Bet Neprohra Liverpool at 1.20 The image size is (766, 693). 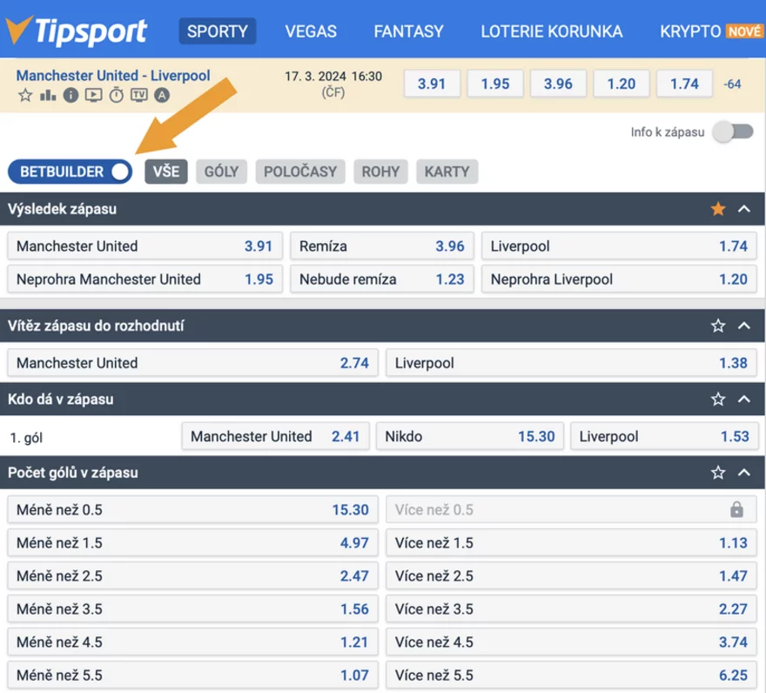click(x=619, y=279)
